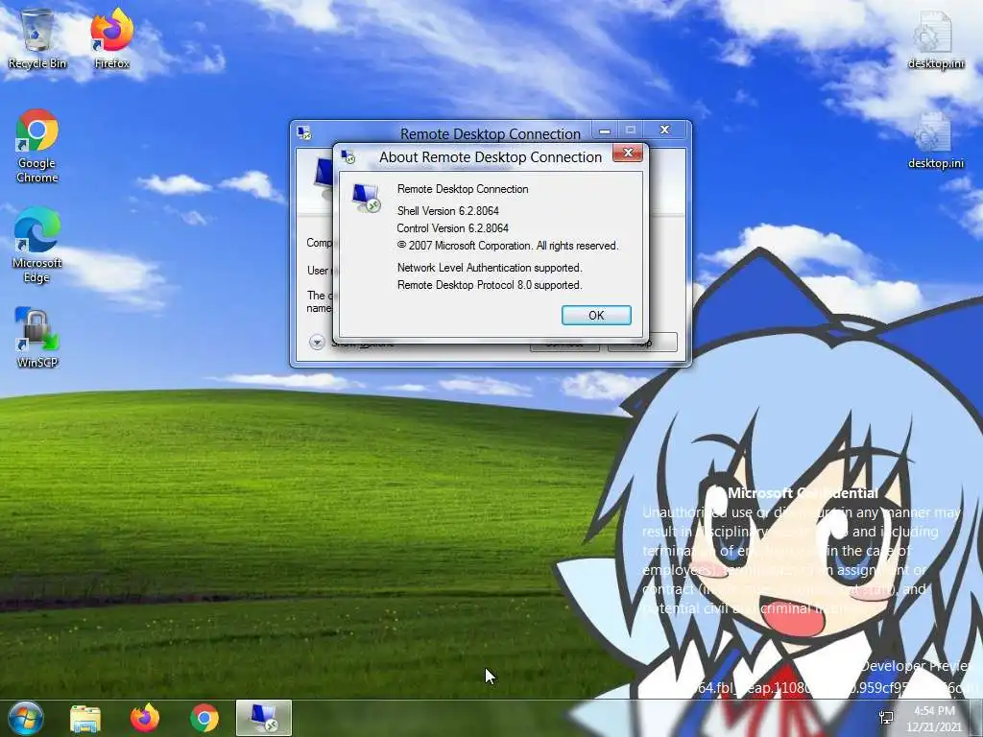Select the Microsoft Edge desktop shortcut
983x737 pixels.
click(x=37, y=246)
